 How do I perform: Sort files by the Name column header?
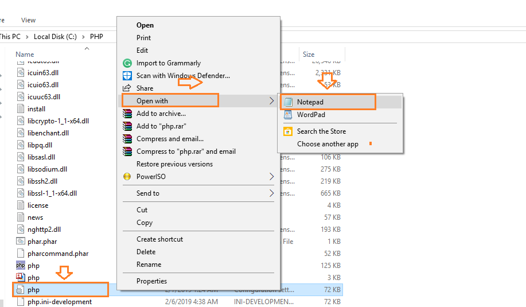coord(25,55)
